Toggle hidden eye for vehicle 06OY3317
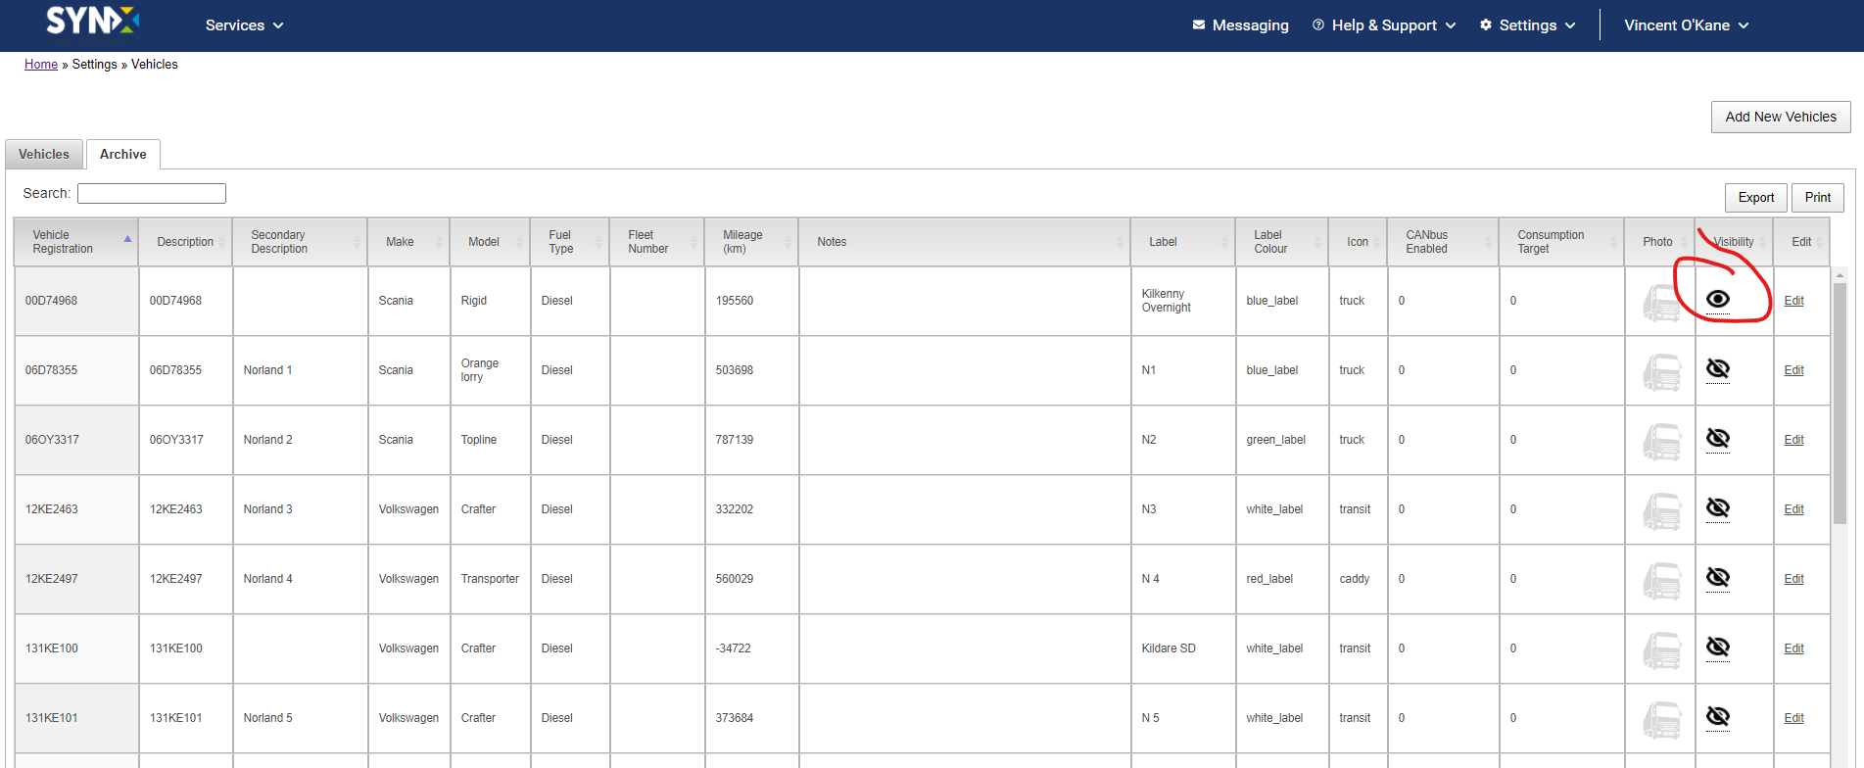The height and width of the screenshot is (768, 1864). click(x=1718, y=438)
